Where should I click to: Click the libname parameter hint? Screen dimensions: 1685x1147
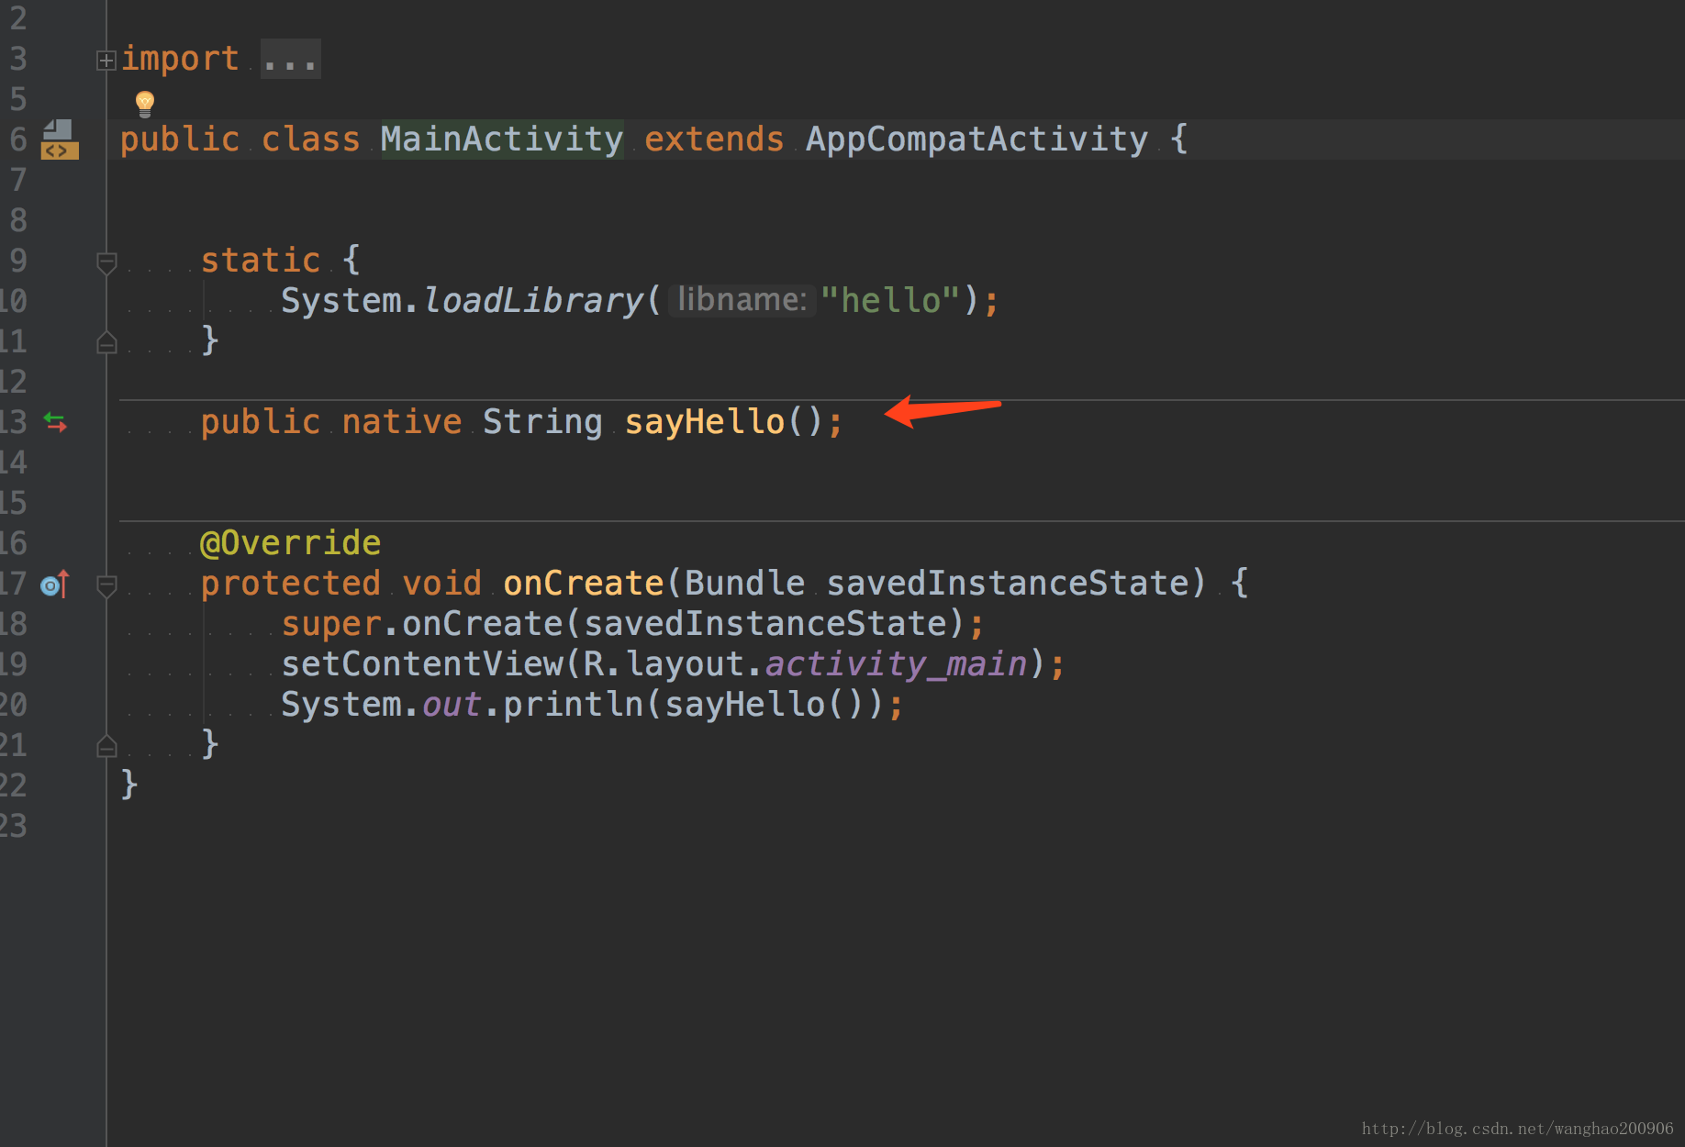(x=742, y=300)
